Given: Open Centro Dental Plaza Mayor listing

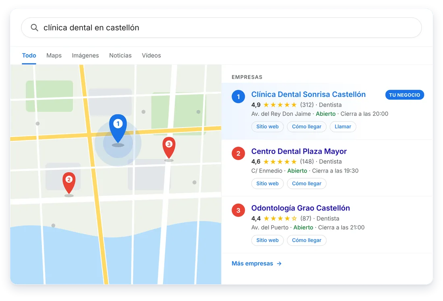Looking at the screenshot, I should coord(299,151).
